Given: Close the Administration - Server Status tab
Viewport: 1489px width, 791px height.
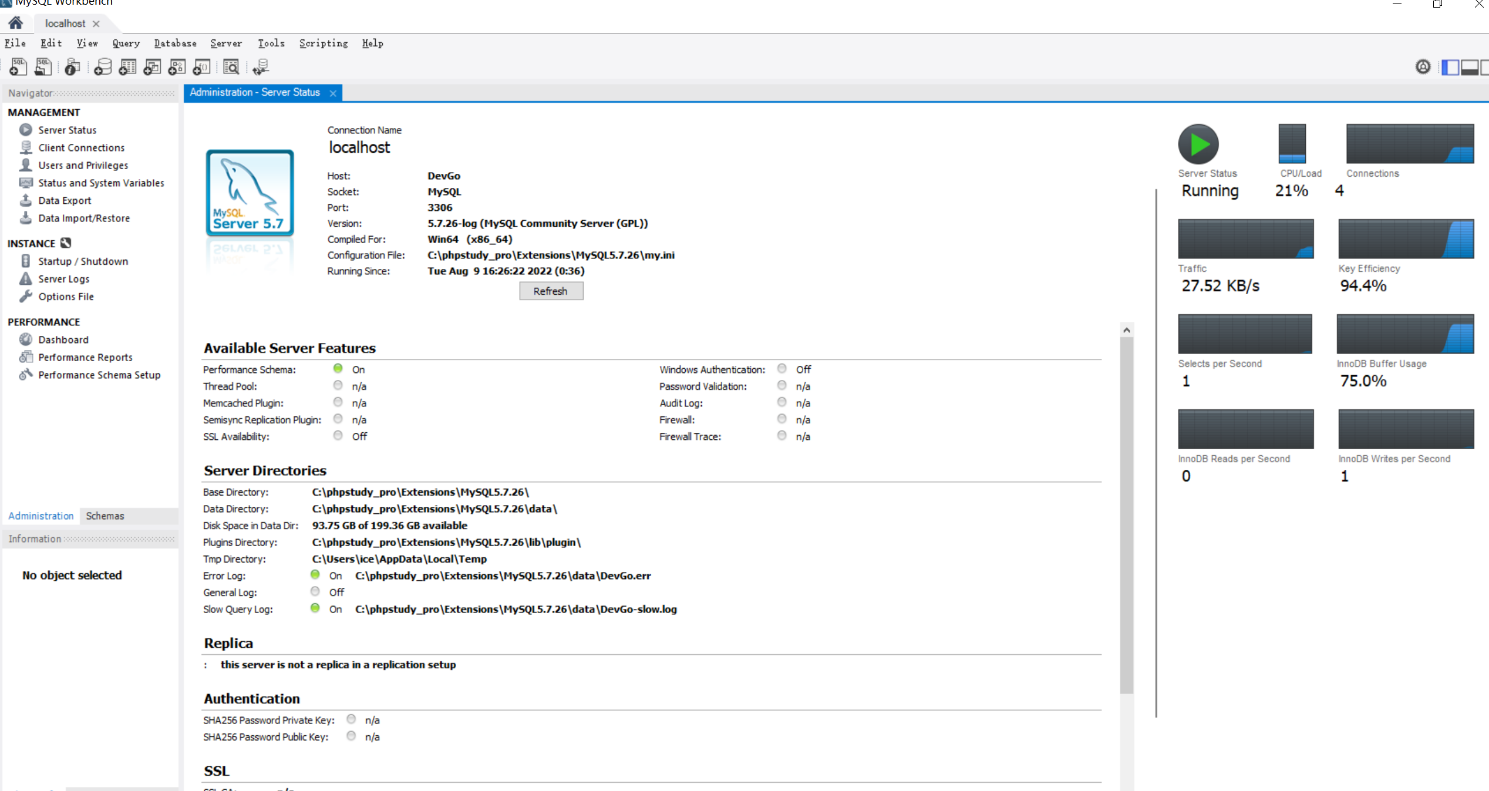Looking at the screenshot, I should point(333,93).
